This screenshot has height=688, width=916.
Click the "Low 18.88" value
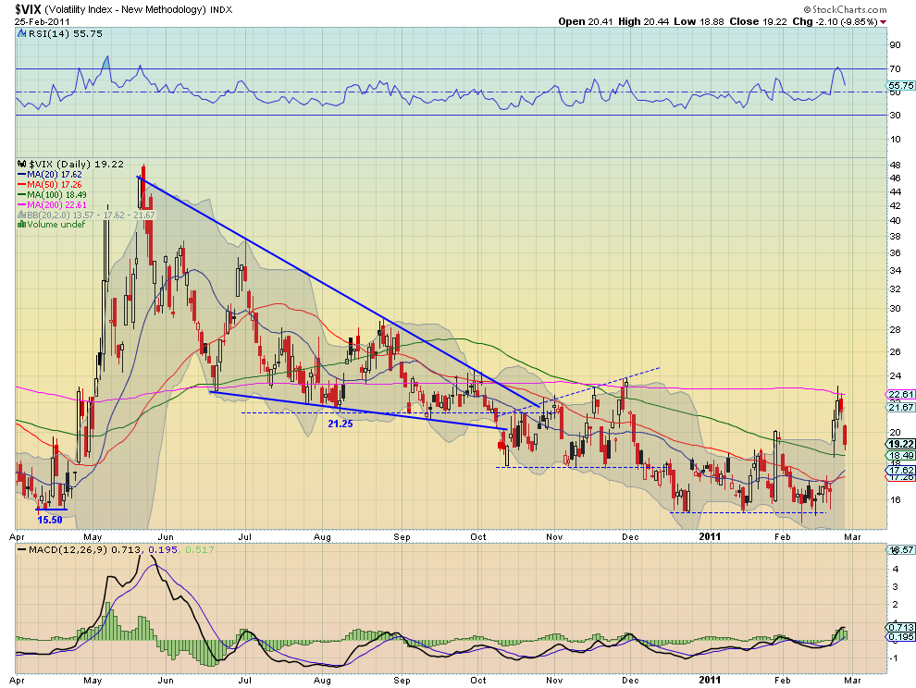pyautogui.click(x=699, y=21)
